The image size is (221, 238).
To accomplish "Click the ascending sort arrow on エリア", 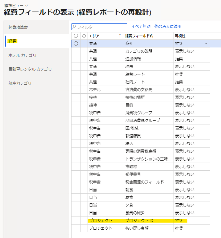I will [120, 36].
